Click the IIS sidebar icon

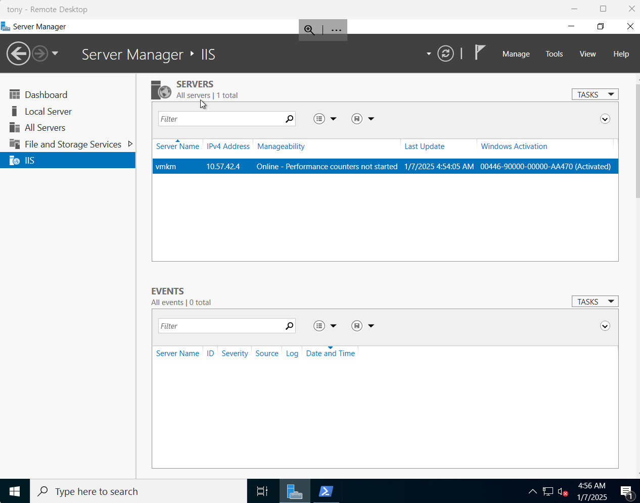click(x=15, y=161)
